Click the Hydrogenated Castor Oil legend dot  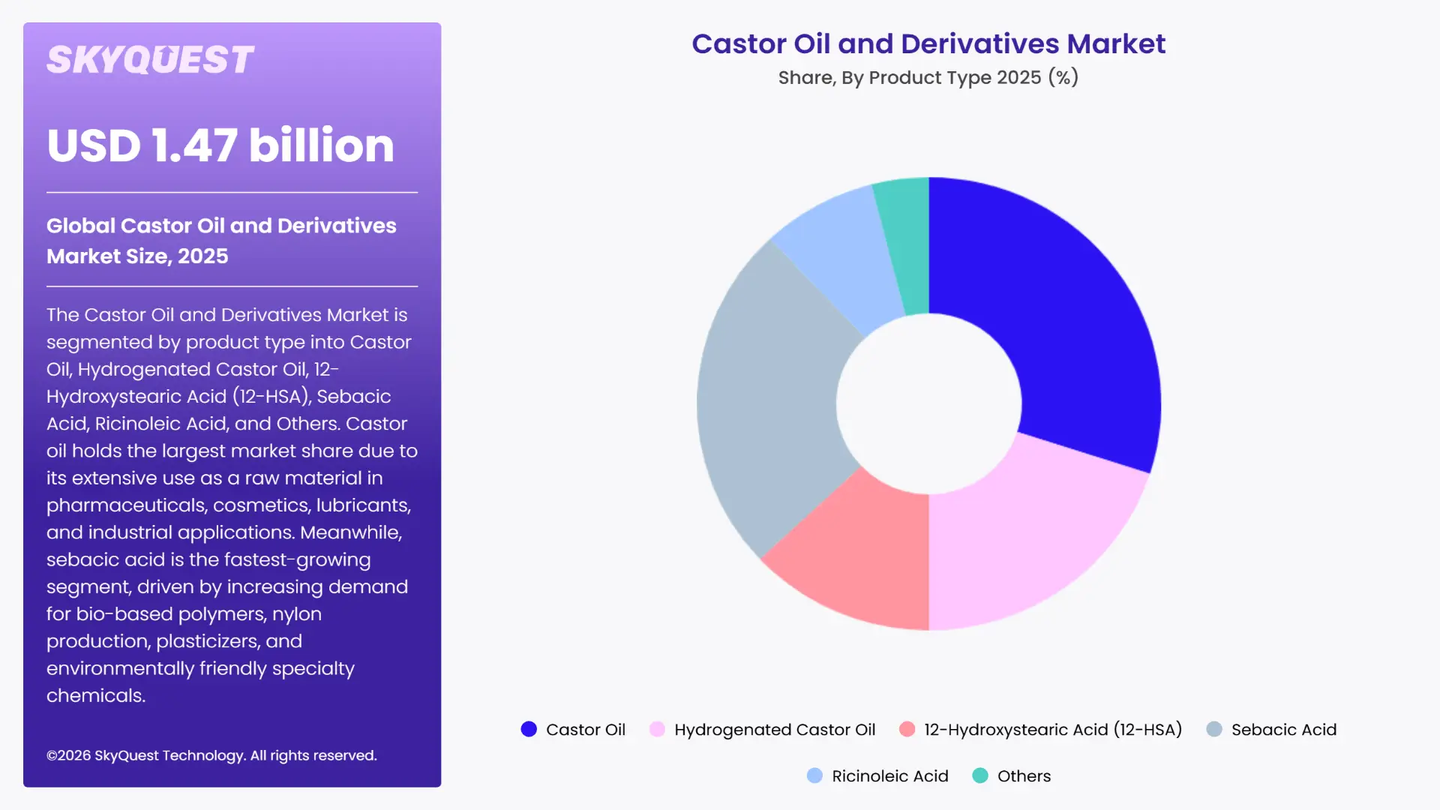(657, 729)
